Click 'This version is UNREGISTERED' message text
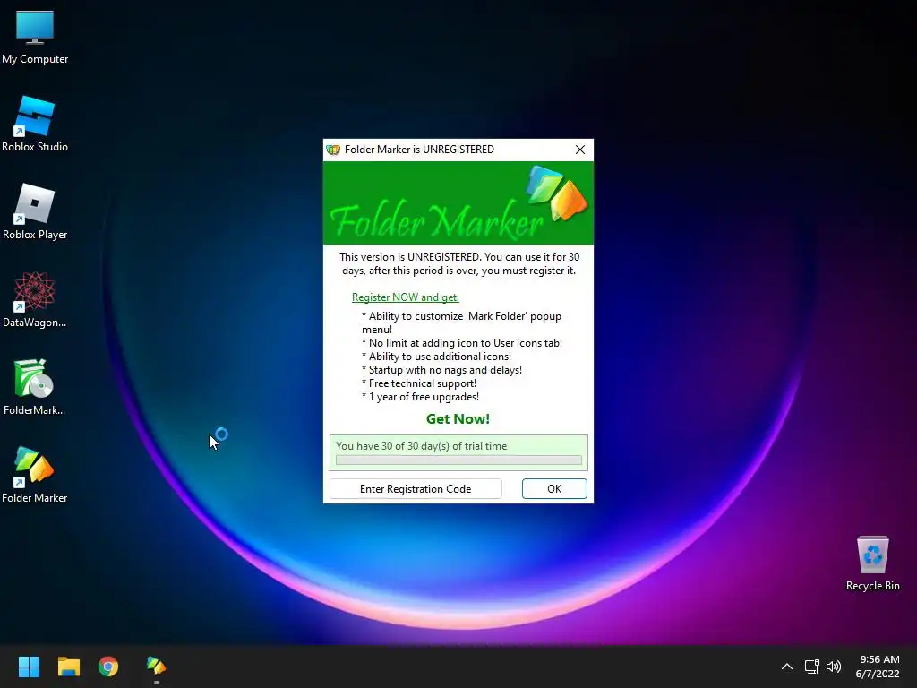Image resolution: width=917 pixels, height=688 pixels. (x=459, y=264)
